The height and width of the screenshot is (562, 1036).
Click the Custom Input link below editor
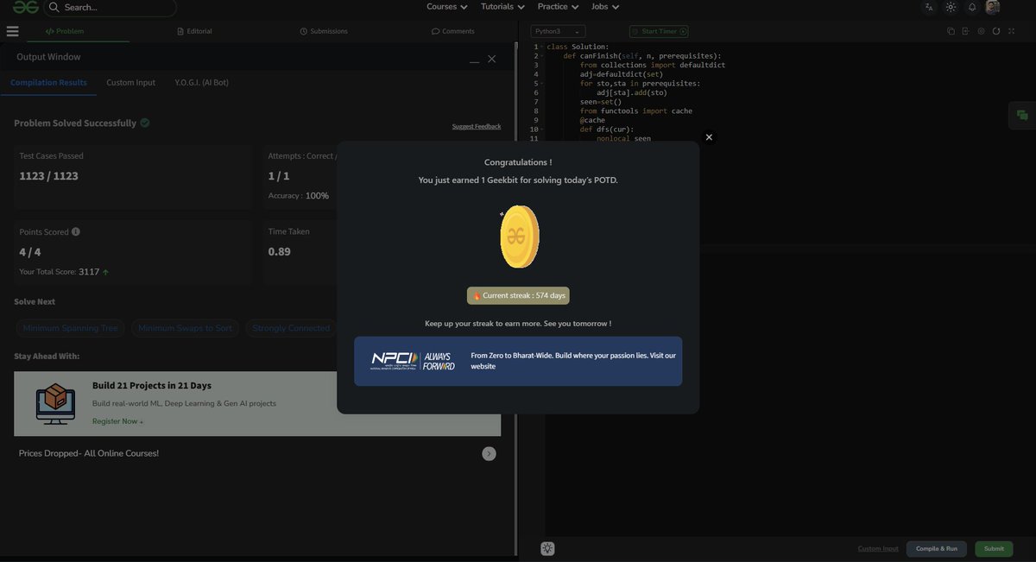click(x=878, y=548)
